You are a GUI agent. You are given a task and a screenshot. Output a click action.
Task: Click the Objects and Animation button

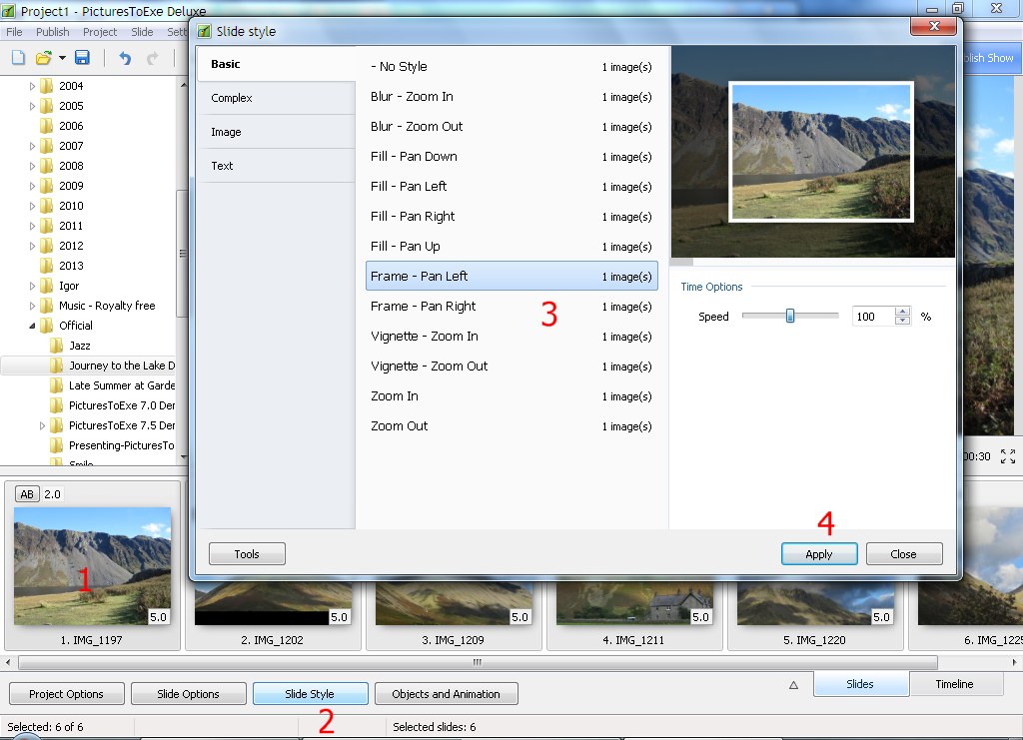447,694
